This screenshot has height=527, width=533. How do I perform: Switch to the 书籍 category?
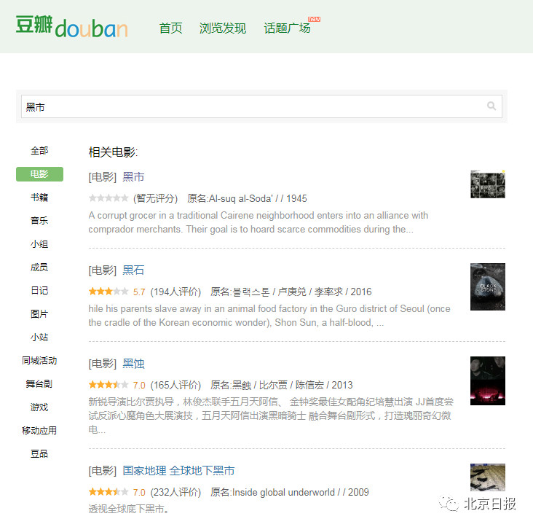(39, 198)
